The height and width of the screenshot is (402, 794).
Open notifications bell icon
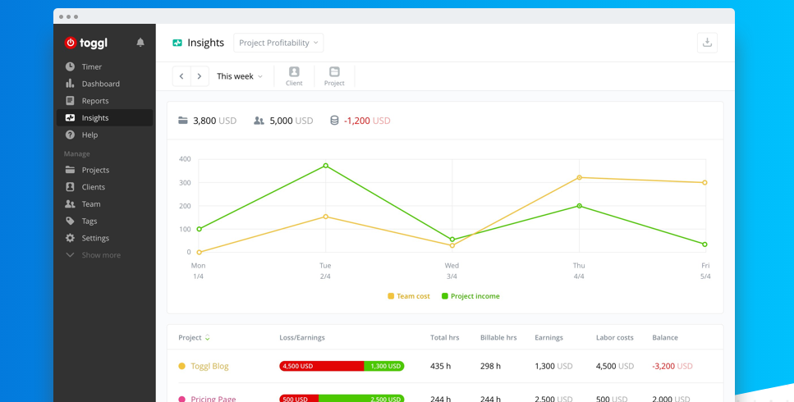(140, 43)
